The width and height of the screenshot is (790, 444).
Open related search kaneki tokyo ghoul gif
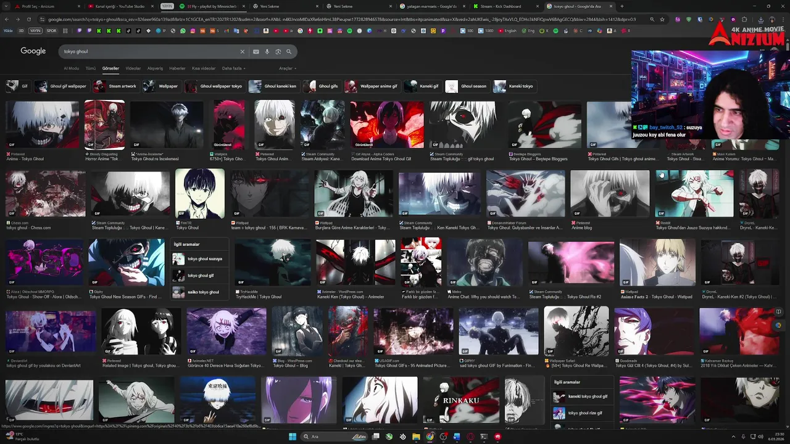[582, 397]
